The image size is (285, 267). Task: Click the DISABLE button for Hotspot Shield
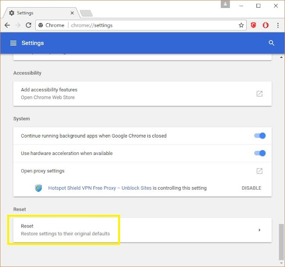point(252,188)
